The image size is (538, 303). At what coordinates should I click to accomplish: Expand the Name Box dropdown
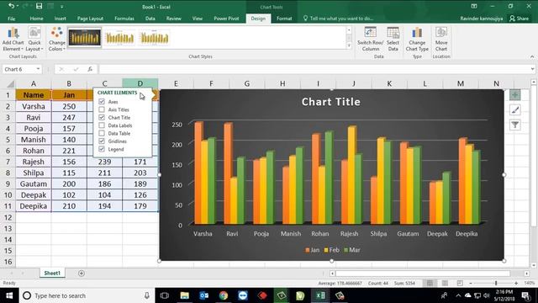(38, 69)
